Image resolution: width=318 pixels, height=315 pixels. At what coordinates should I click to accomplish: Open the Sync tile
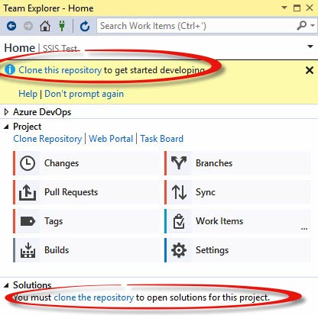(238, 192)
